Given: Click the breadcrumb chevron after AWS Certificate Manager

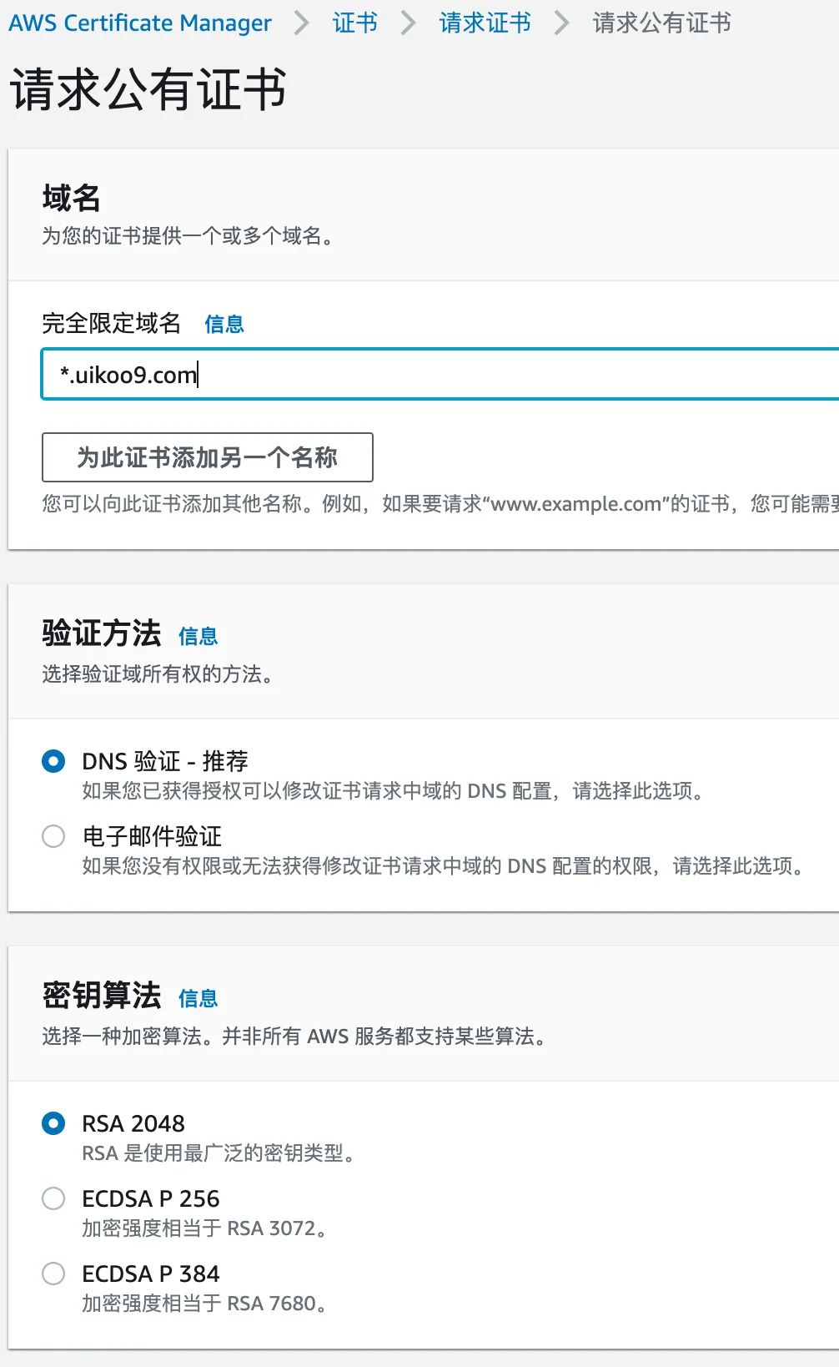Looking at the screenshot, I should pos(302,23).
